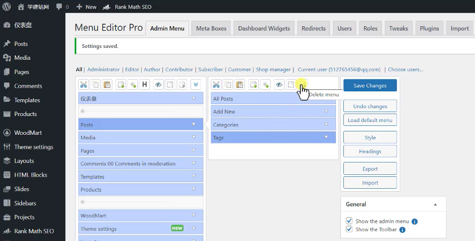Select separator row below 仪表盘 in menu list
This screenshot has width=475, height=241.
click(141, 111)
